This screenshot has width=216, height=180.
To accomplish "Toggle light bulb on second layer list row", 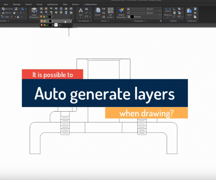I will click(42, 25).
